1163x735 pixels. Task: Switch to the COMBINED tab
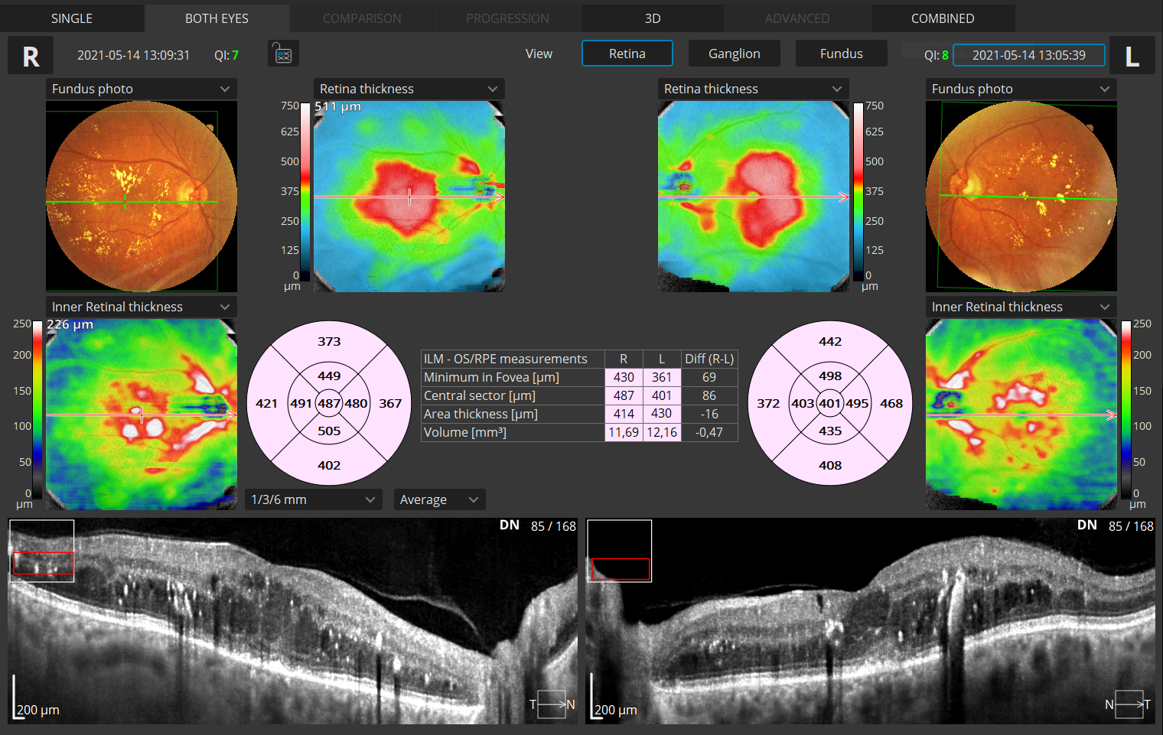pyautogui.click(x=943, y=18)
